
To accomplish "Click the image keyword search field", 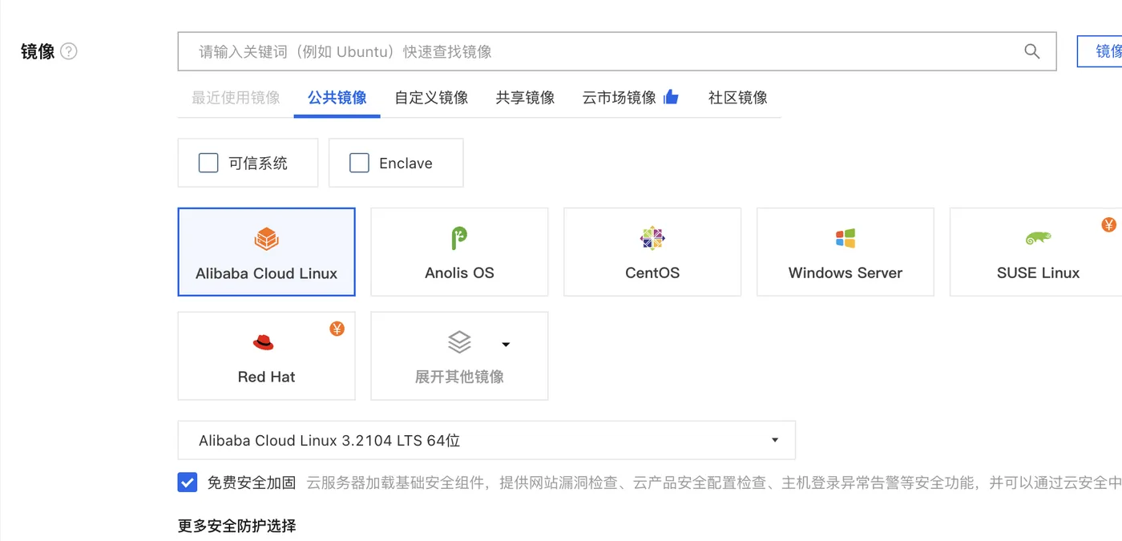I will 561,50.
